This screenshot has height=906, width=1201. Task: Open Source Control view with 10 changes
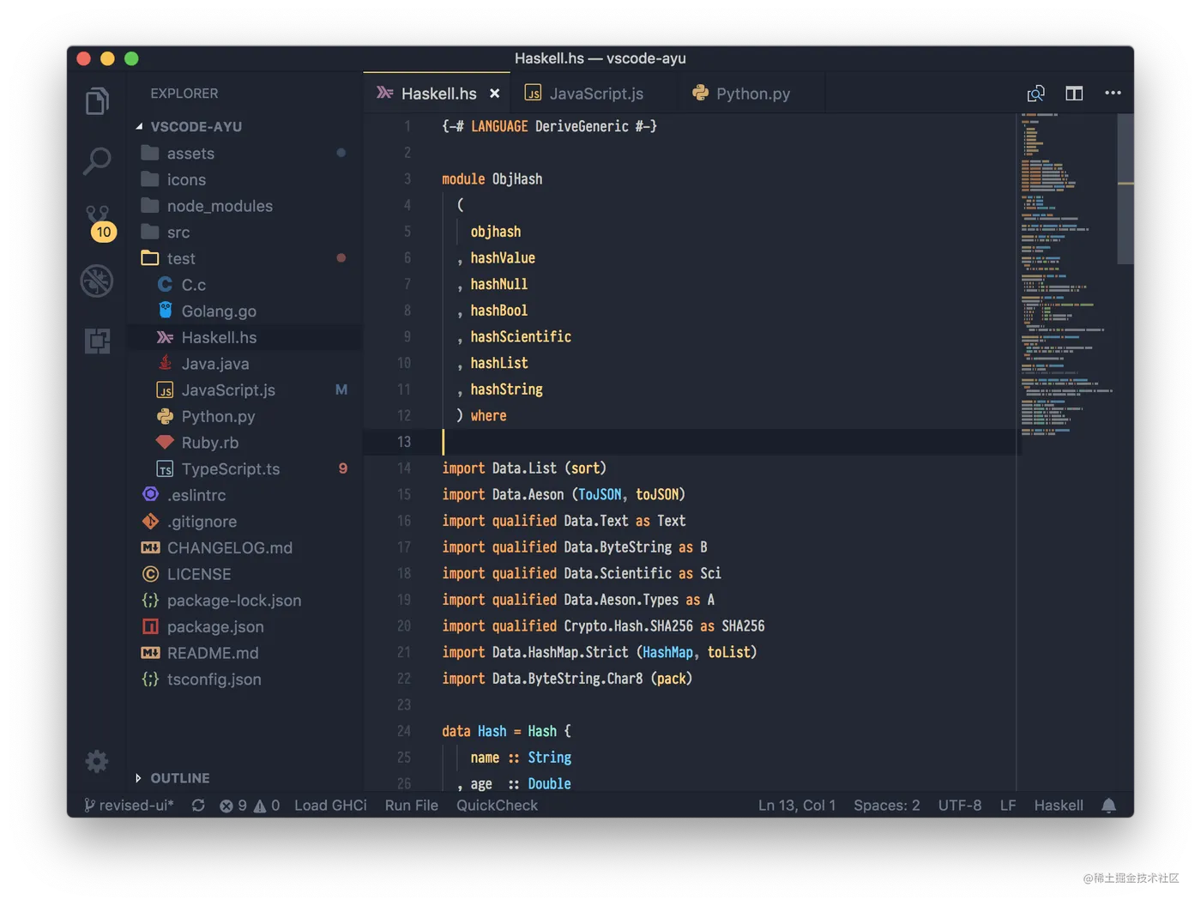[100, 223]
